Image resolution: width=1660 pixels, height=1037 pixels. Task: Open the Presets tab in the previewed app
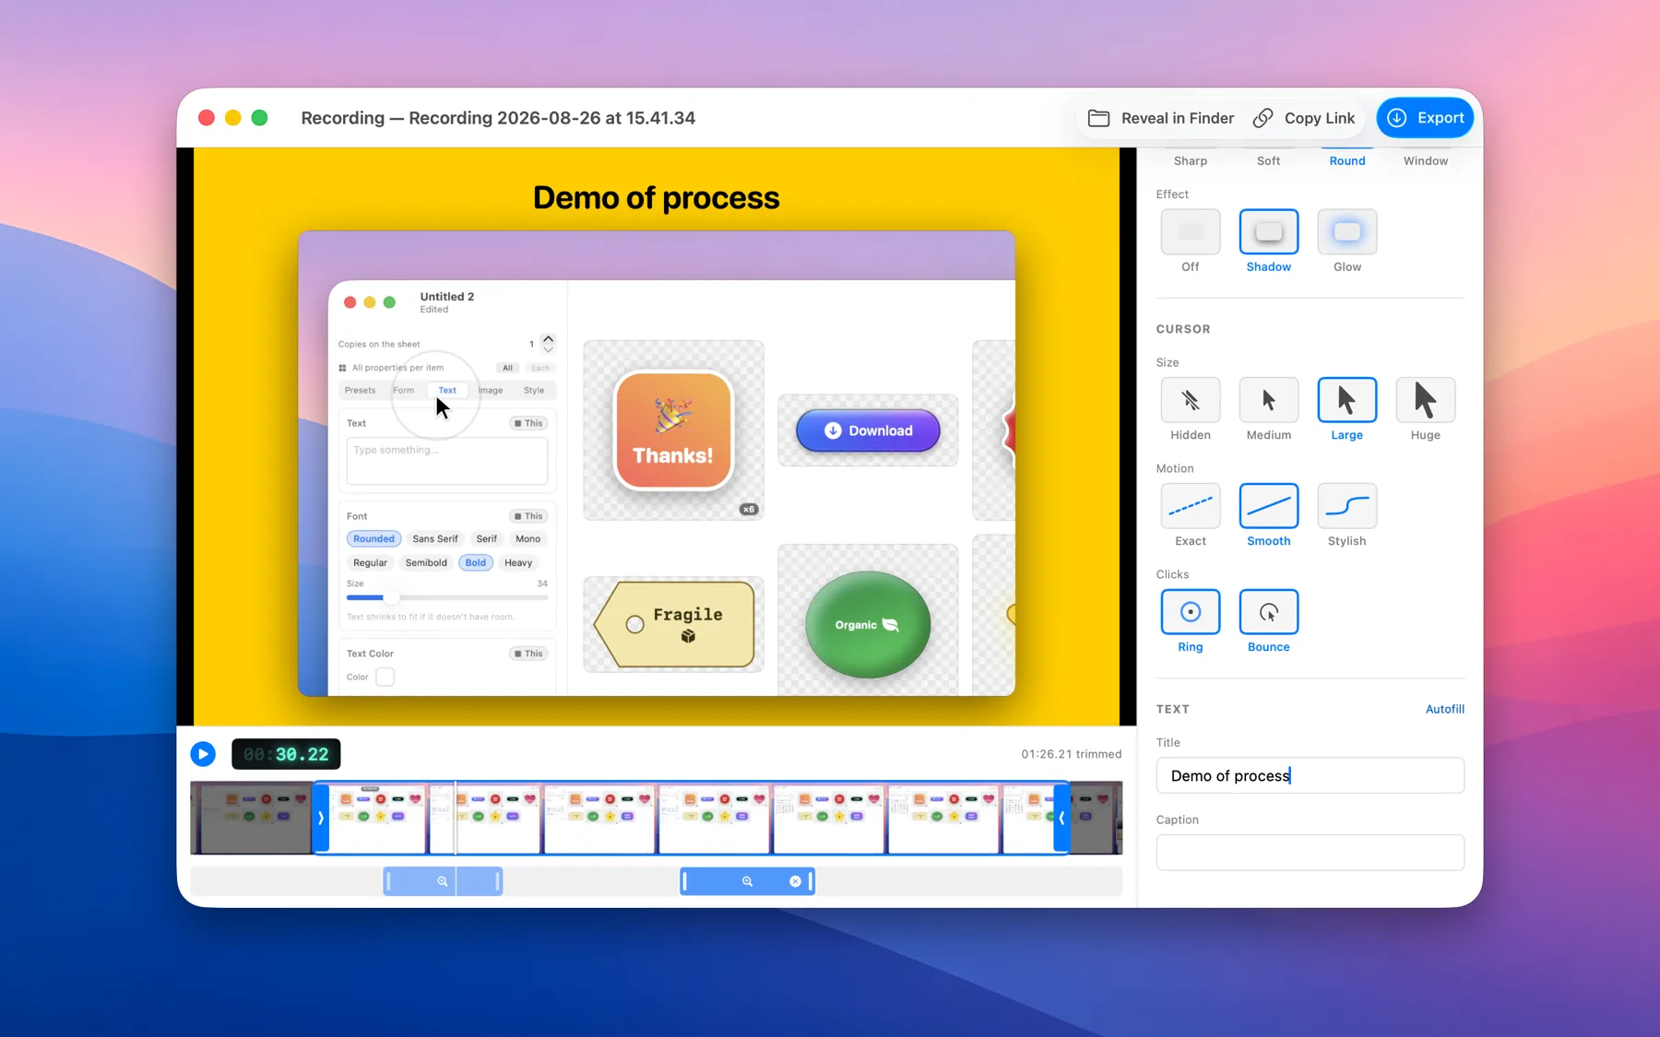click(360, 390)
